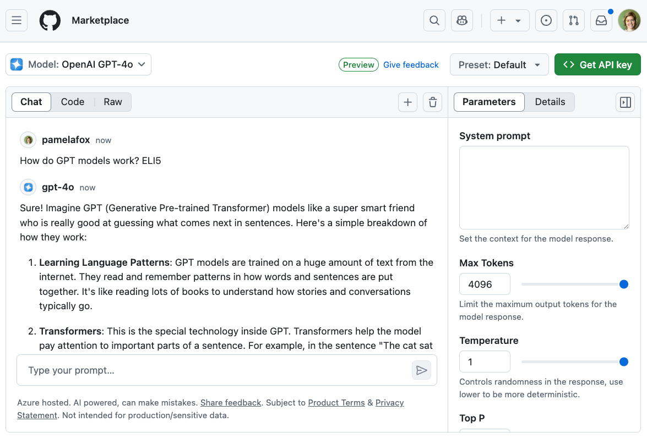
Task: Clear the chat with trash icon
Action: pyautogui.click(x=432, y=102)
